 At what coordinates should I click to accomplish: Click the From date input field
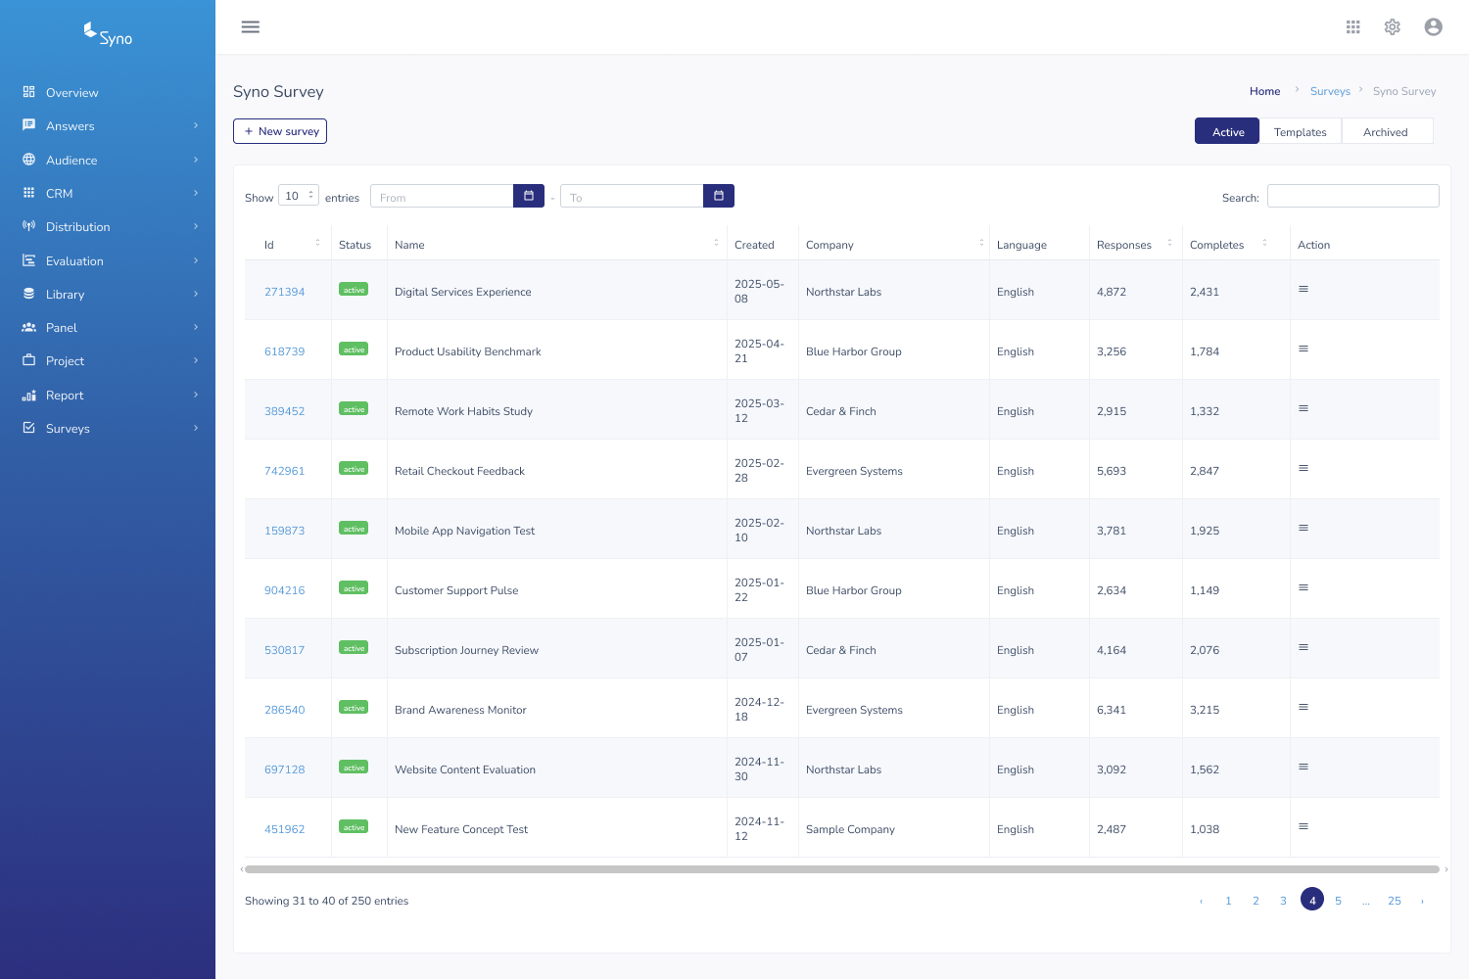[442, 196]
